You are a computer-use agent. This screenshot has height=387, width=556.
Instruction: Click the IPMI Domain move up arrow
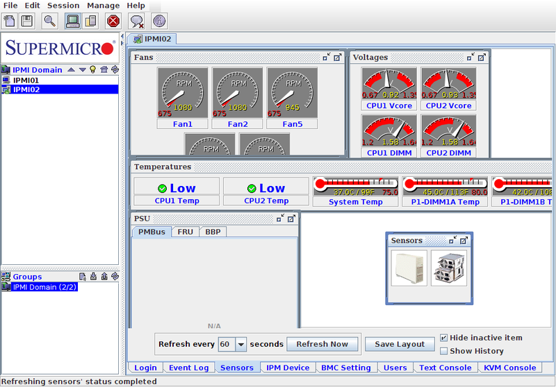[x=72, y=69]
